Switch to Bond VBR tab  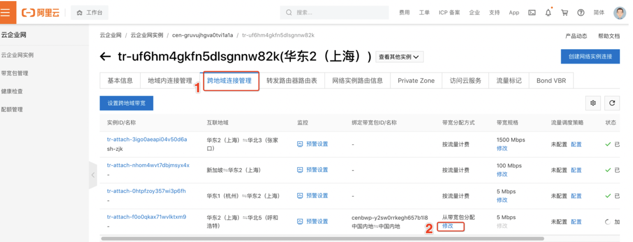(x=551, y=80)
